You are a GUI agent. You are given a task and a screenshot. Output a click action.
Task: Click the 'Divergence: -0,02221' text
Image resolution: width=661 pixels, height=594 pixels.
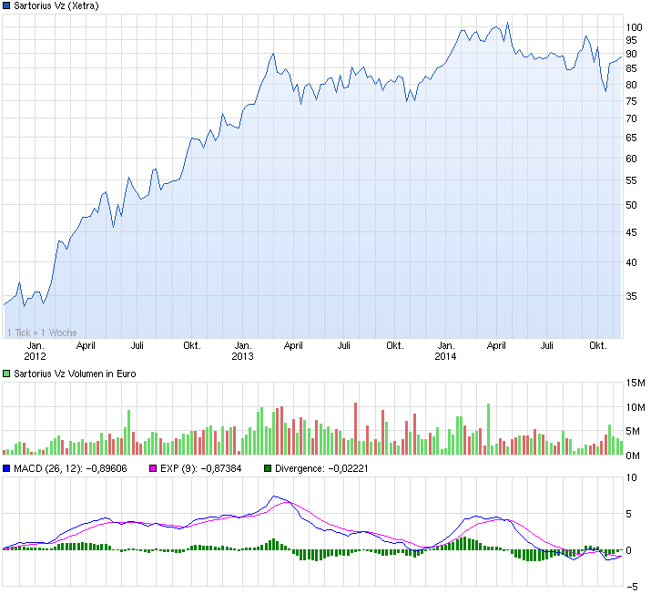[x=321, y=468]
